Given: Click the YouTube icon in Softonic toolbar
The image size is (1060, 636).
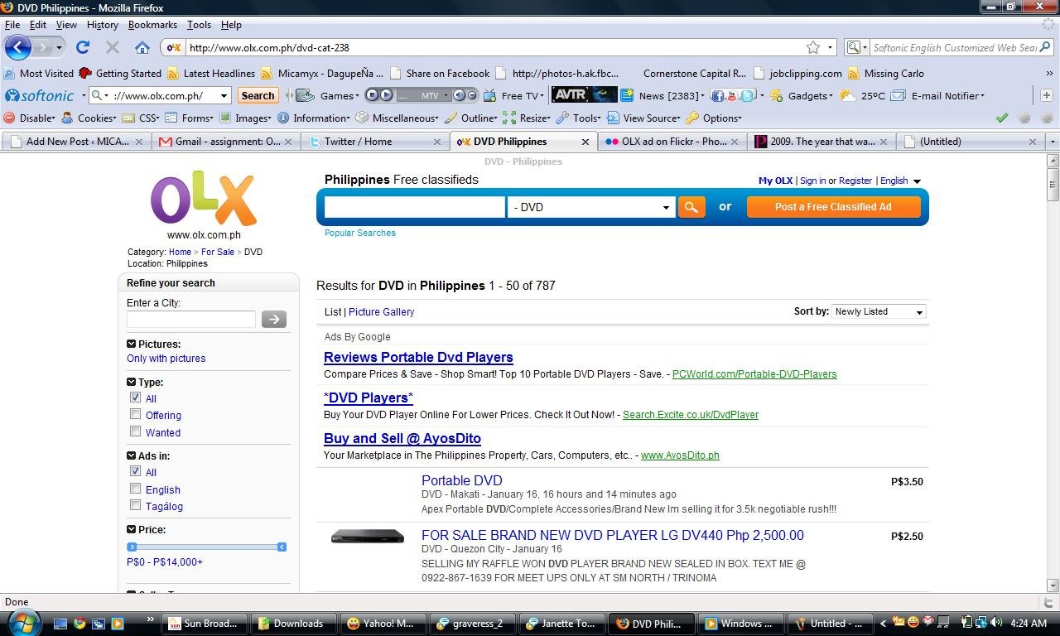Looking at the screenshot, I should point(732,95).
